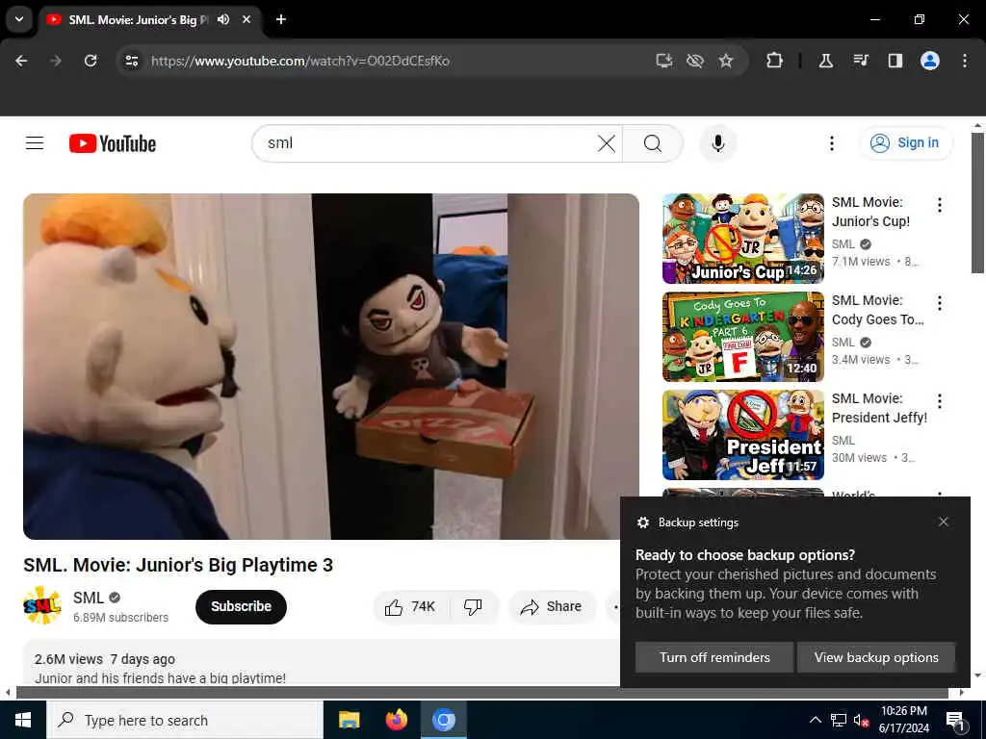This screenshot has width=986, height=739.
Task: Like the video with 74K thumbs-up
Action: (410, 606)
